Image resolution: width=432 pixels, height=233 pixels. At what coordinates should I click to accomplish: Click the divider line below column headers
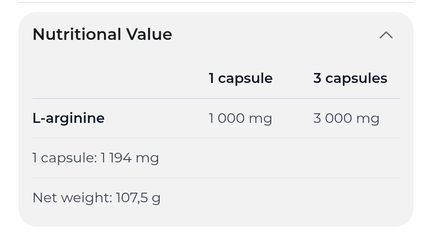[216, 99]
